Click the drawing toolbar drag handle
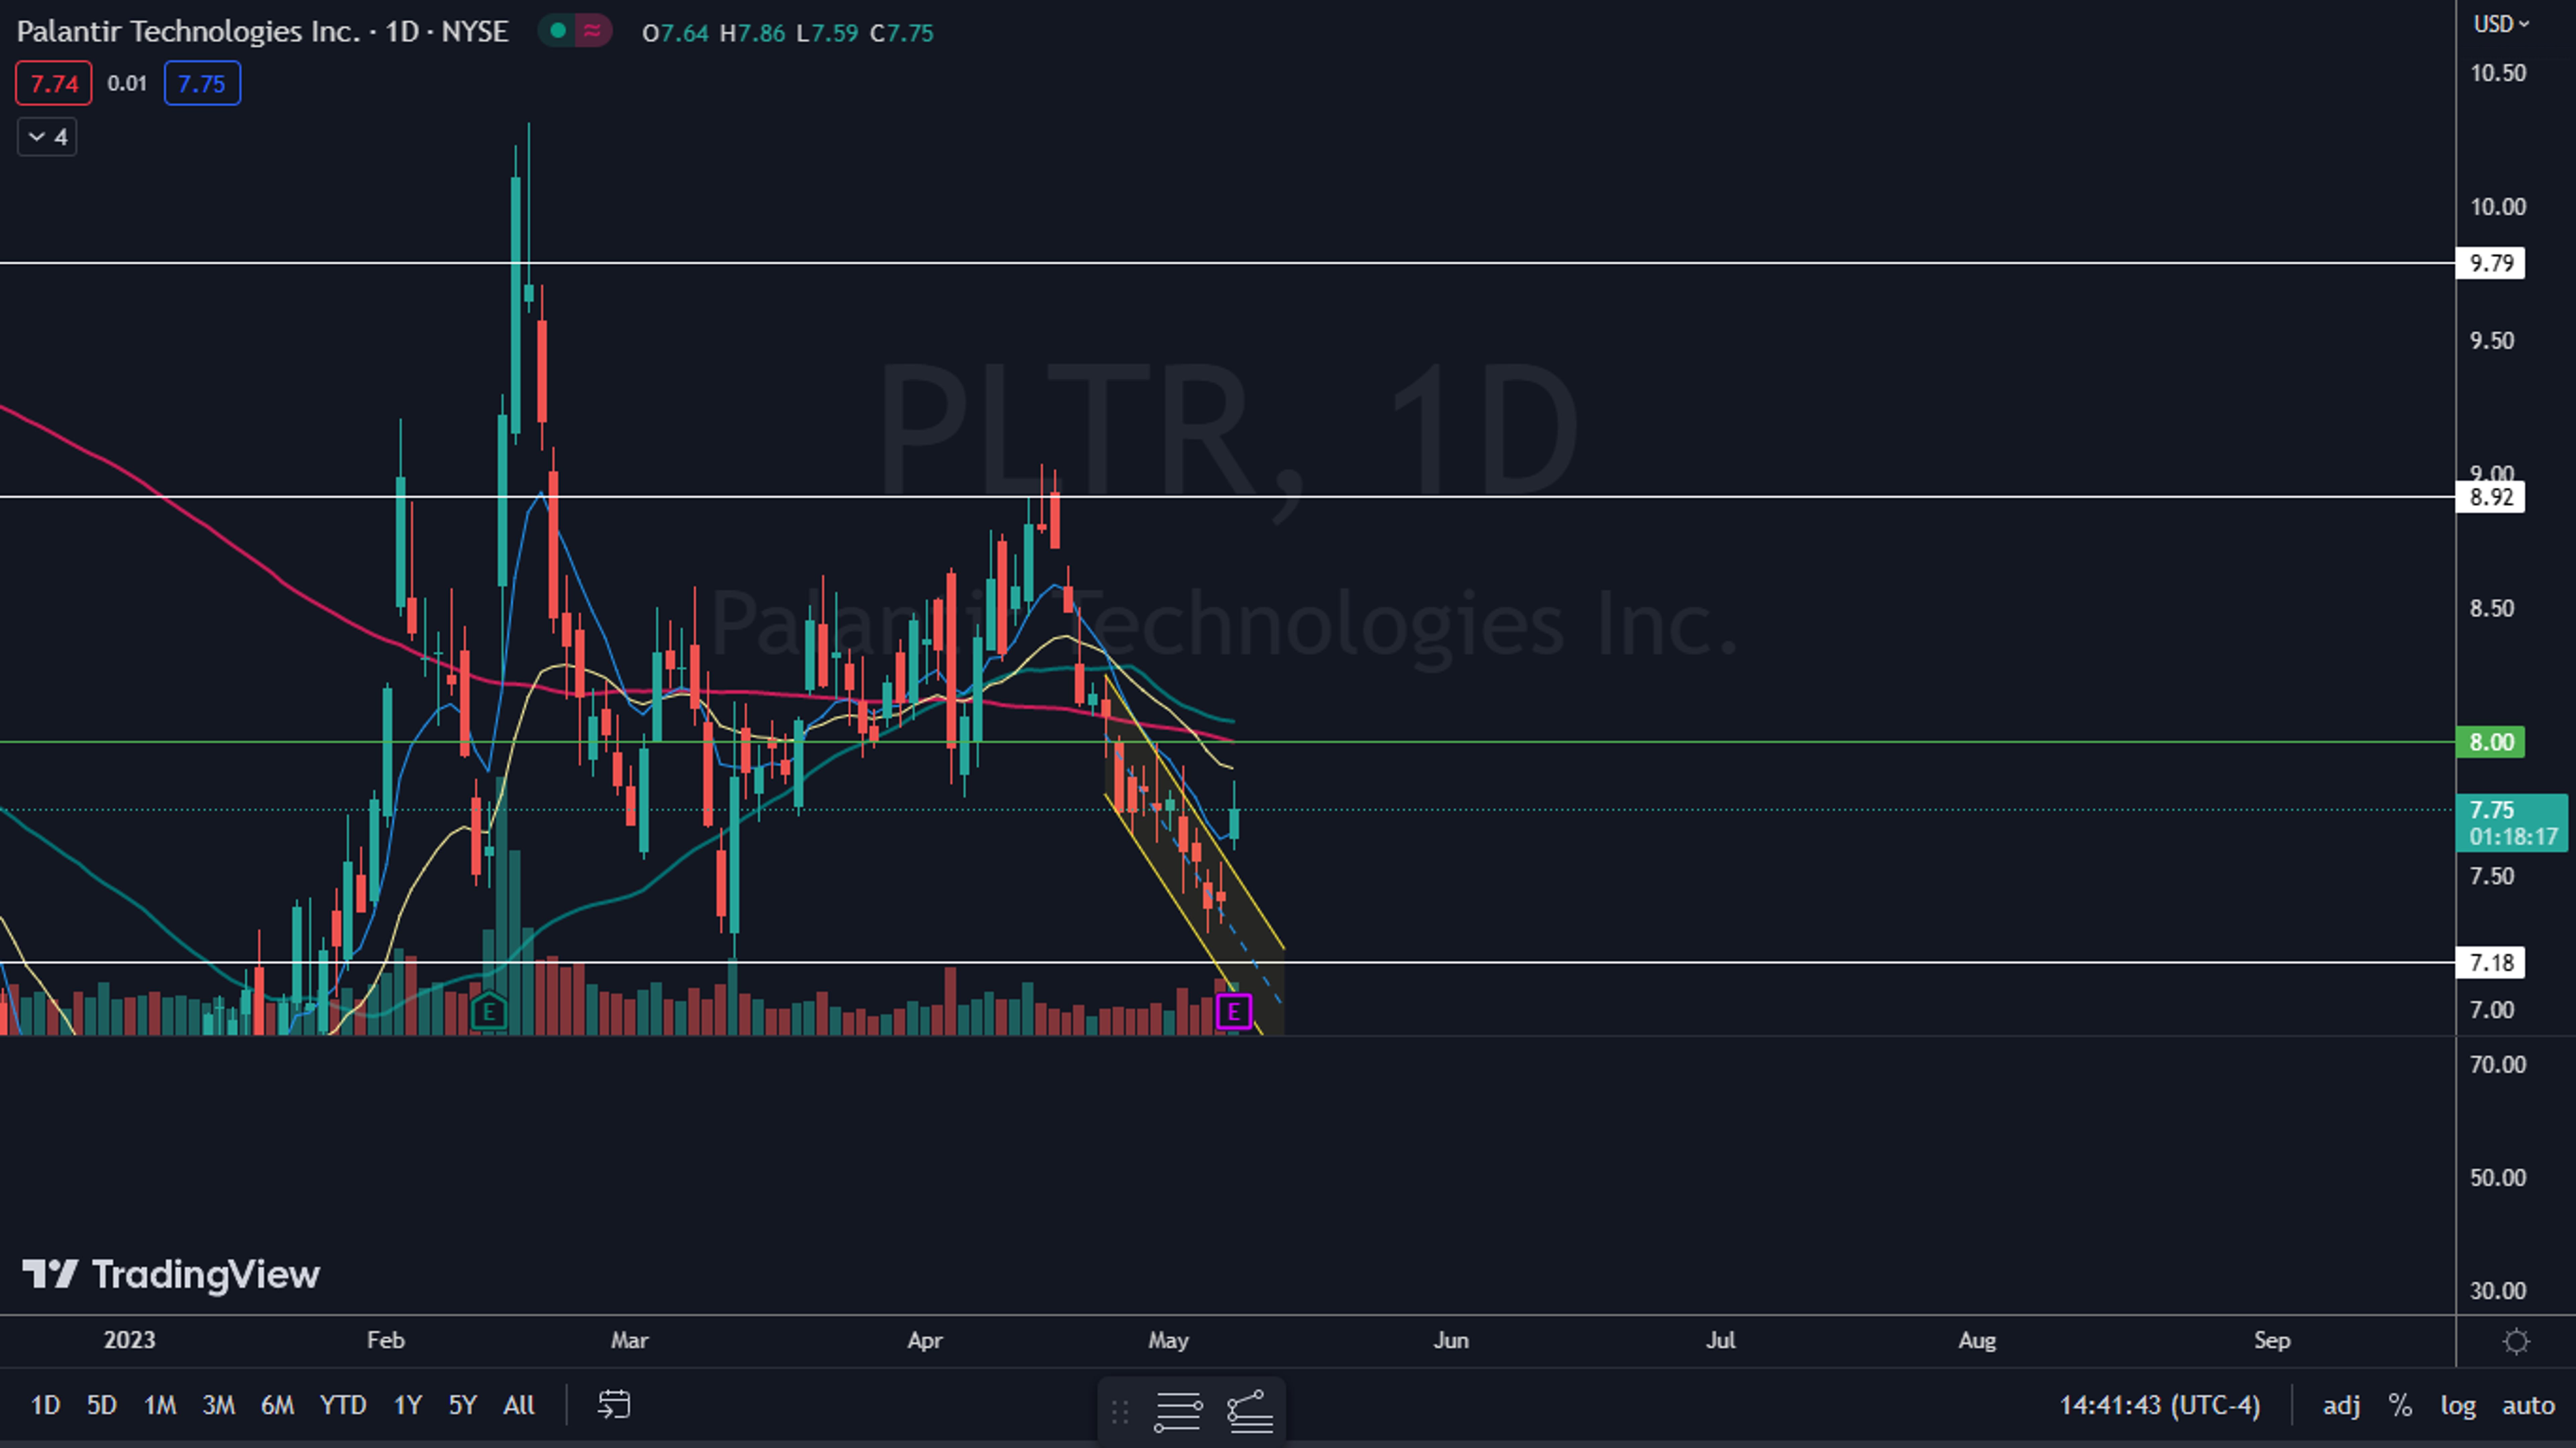 1120,1412
